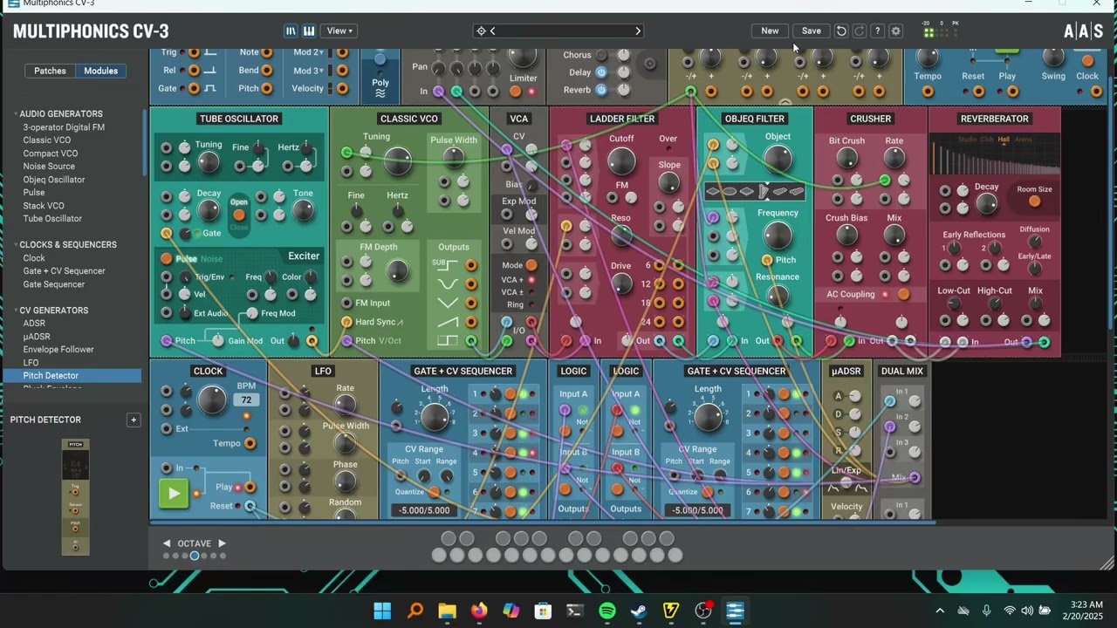Image resolution: width=1117 pixels, height=628 pixels.
Task: Switch to the Patches tab
Action: (50, 71)
